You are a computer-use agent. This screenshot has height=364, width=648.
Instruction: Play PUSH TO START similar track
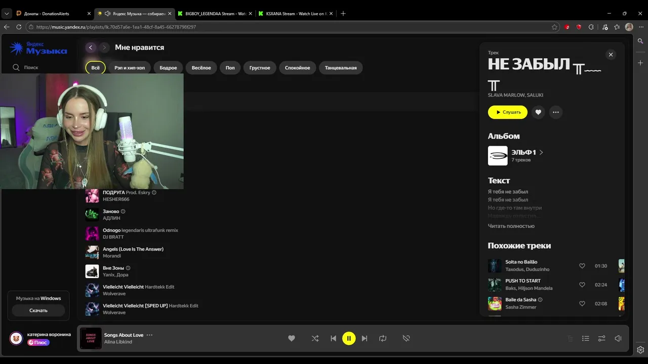coord(495,285)
